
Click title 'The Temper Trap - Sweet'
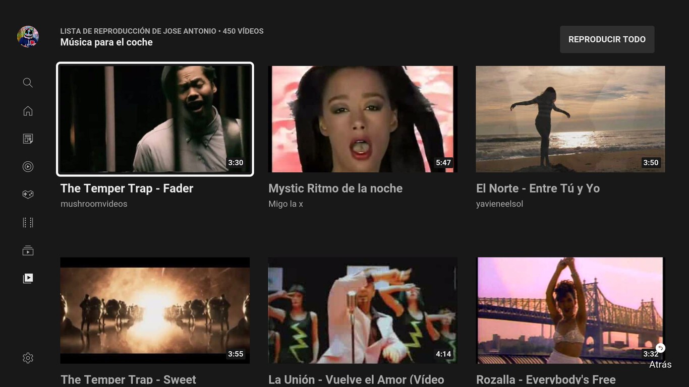128,380
